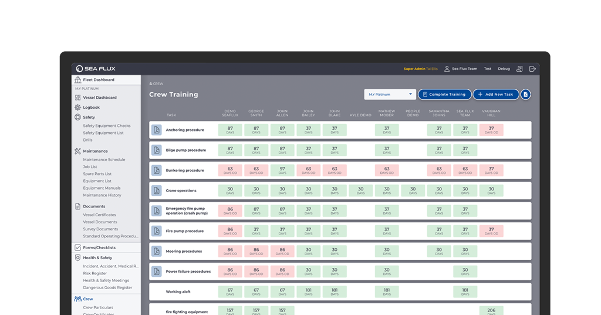Screen dimensions: 601x315
Task: Click the Debug link in header
Action: [x=504, y=69]
